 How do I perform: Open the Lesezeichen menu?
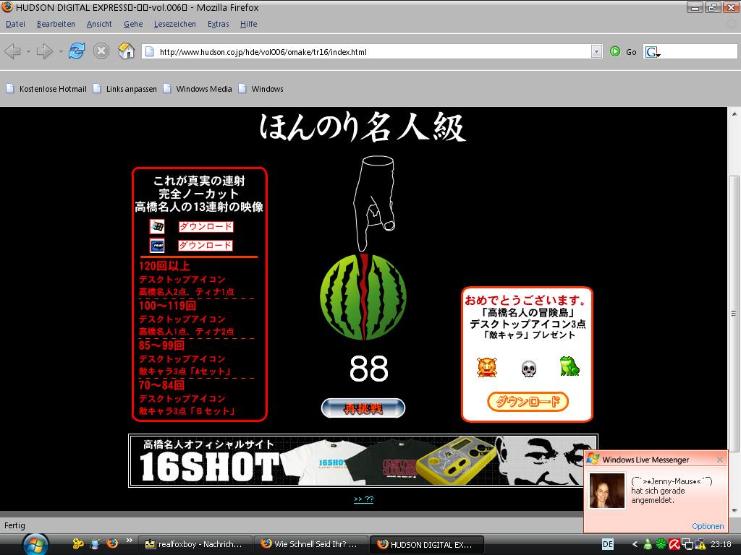175,24
